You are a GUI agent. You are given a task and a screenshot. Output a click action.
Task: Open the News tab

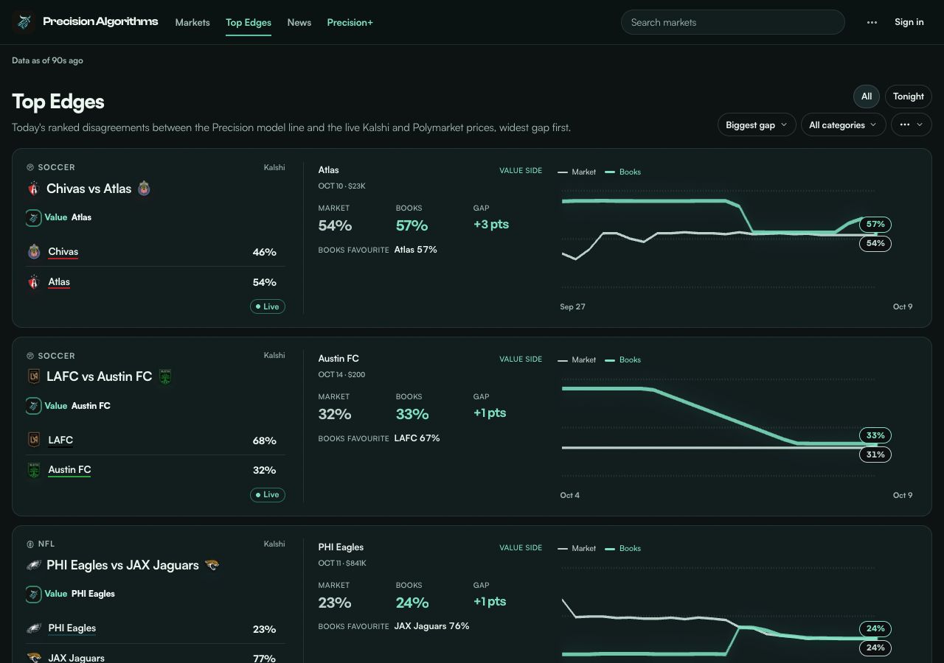point(299,23)
